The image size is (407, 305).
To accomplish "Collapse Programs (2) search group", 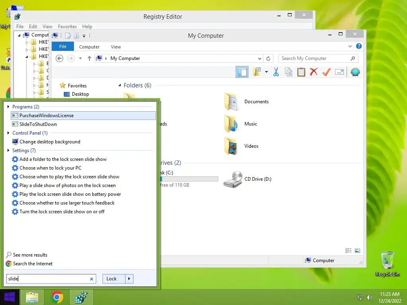I will pos(8,106).
